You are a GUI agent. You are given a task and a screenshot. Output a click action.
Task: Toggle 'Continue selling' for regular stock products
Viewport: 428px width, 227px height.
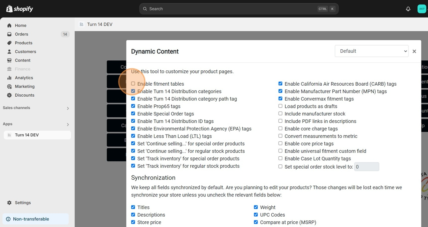[x=133, y=151]
